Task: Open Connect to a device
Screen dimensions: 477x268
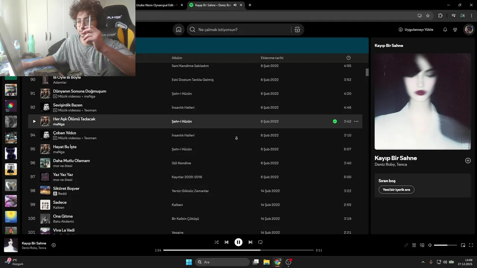Action: pos(422,245)
